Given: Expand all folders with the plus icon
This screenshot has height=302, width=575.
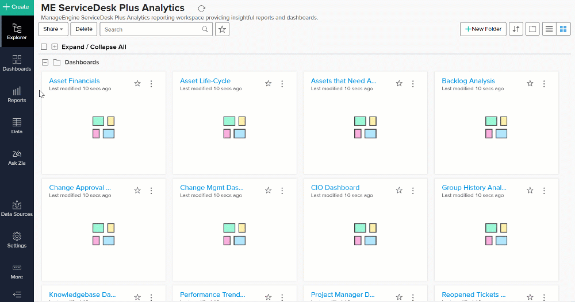Looking at the screenshot, I should coord(55,47).
